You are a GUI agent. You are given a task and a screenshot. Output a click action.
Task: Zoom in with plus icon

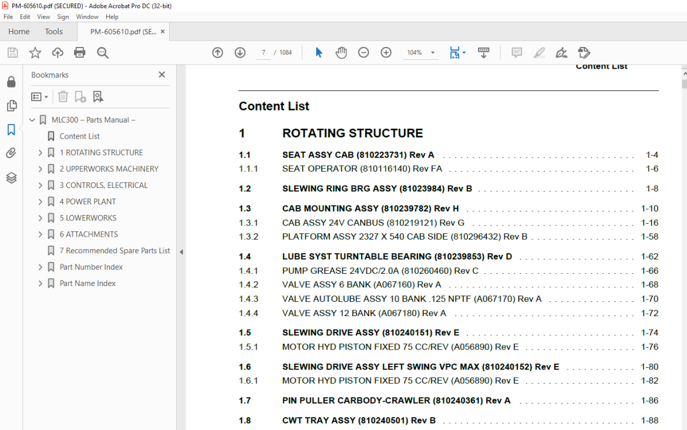click(x=386, y=53)
